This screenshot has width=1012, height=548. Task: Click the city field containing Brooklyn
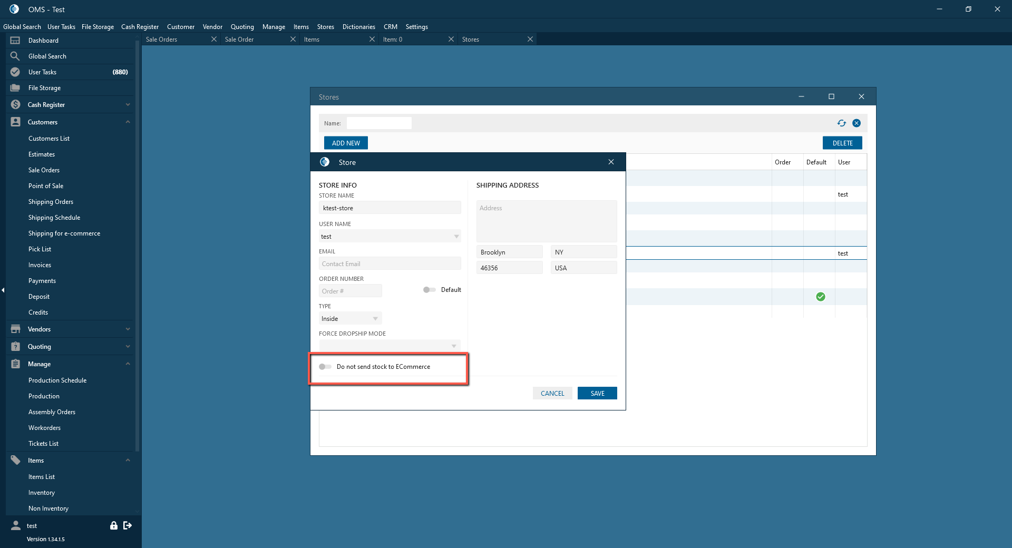[510, 252]
